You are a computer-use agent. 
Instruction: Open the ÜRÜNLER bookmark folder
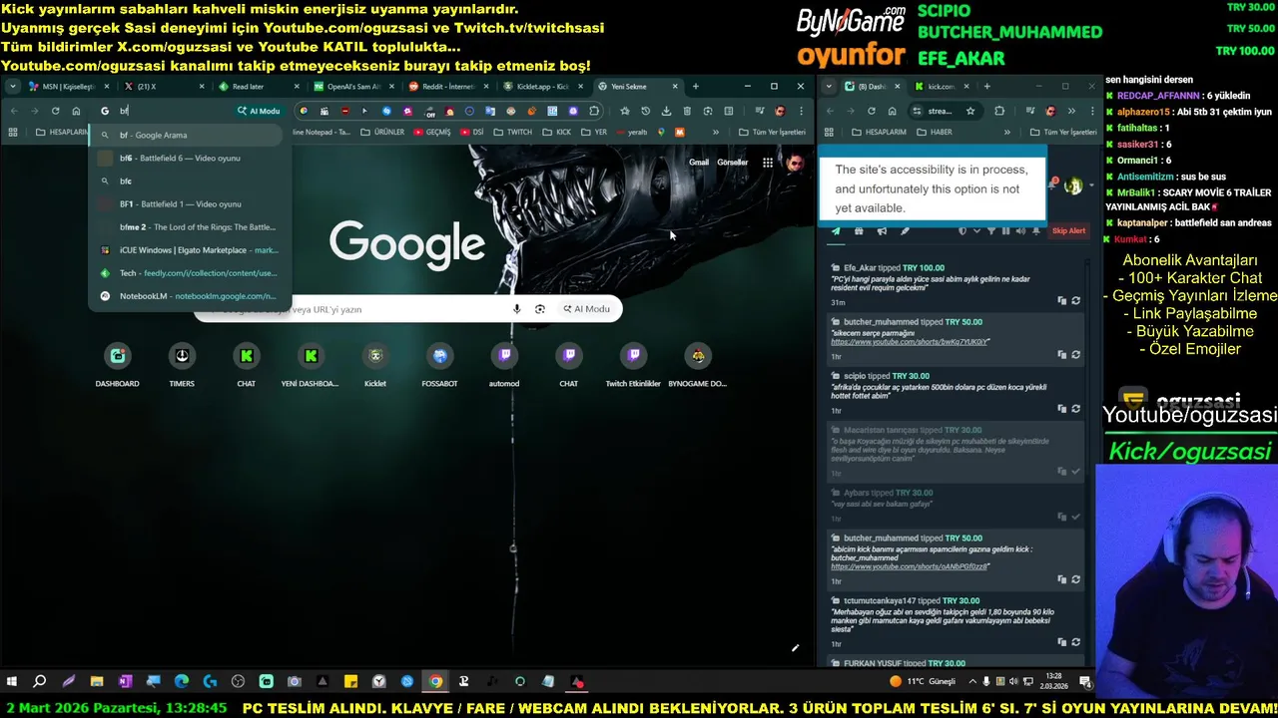[x=382, y=132]
